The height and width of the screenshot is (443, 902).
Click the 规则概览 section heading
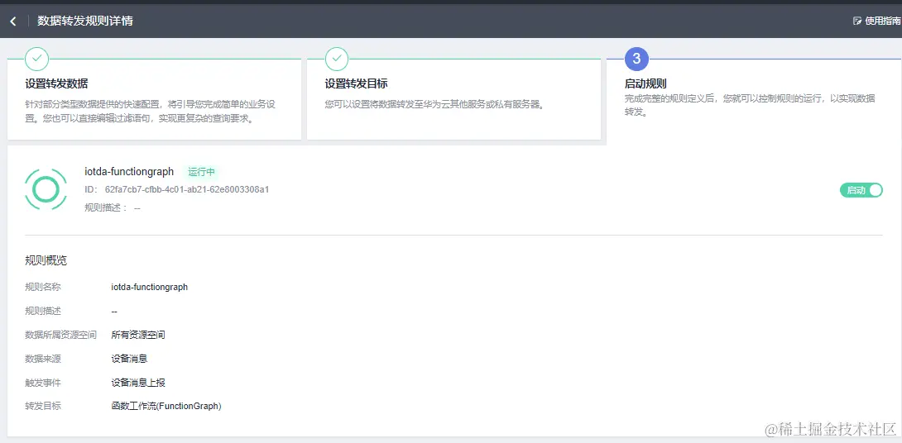click(x=46, y=260)
